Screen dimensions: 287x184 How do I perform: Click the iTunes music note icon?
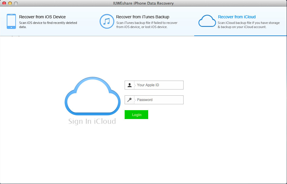tap(107, 21)
